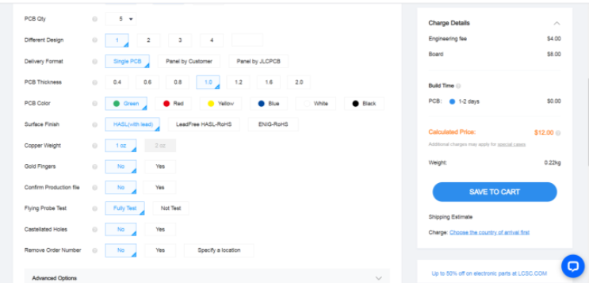Click help icon next to Remove Order Number
589x290 pixels.
(94, 250)
